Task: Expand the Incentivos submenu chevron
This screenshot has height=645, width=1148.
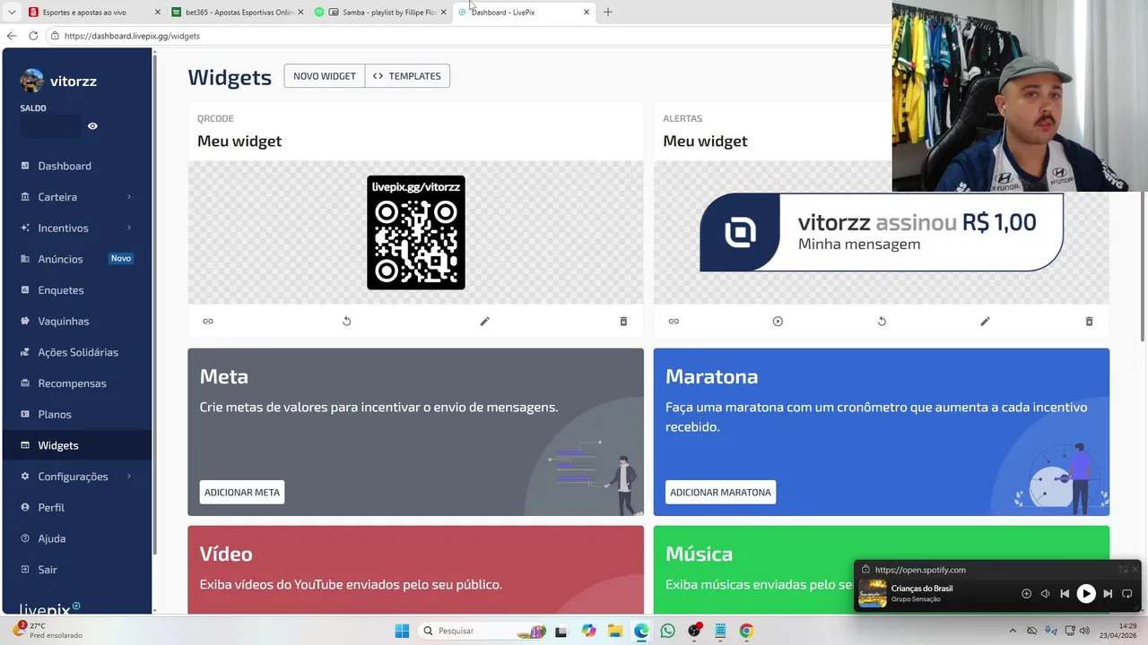Action: (129, 228)
